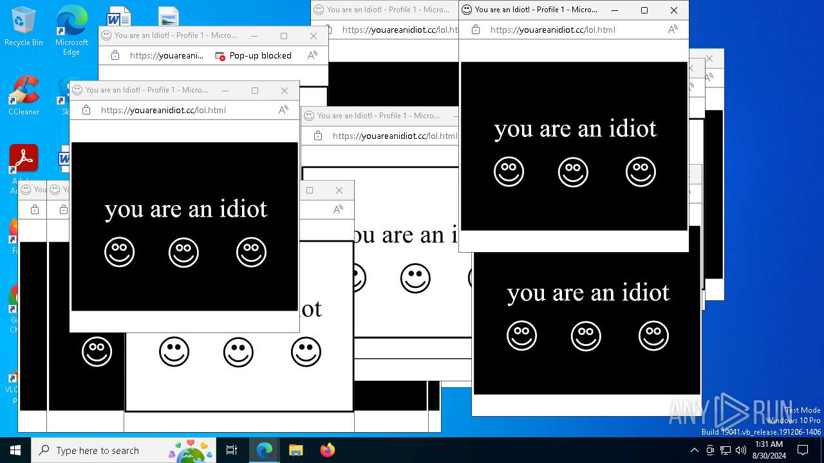Close the left-middle front idiot window
The image size is (824, 463).
pos(285,90)
